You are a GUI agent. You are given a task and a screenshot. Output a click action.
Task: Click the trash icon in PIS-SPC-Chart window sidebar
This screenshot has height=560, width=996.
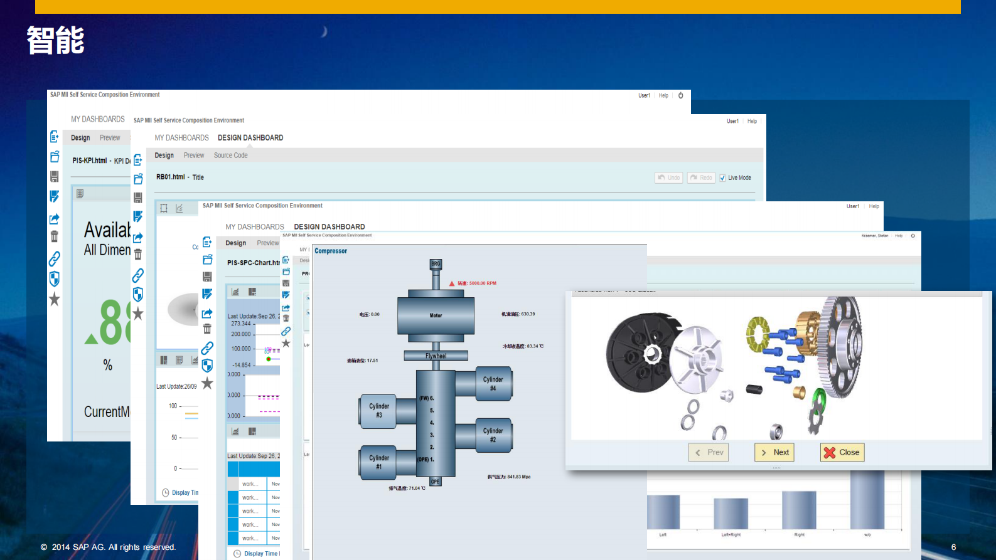tap(207, 329)
